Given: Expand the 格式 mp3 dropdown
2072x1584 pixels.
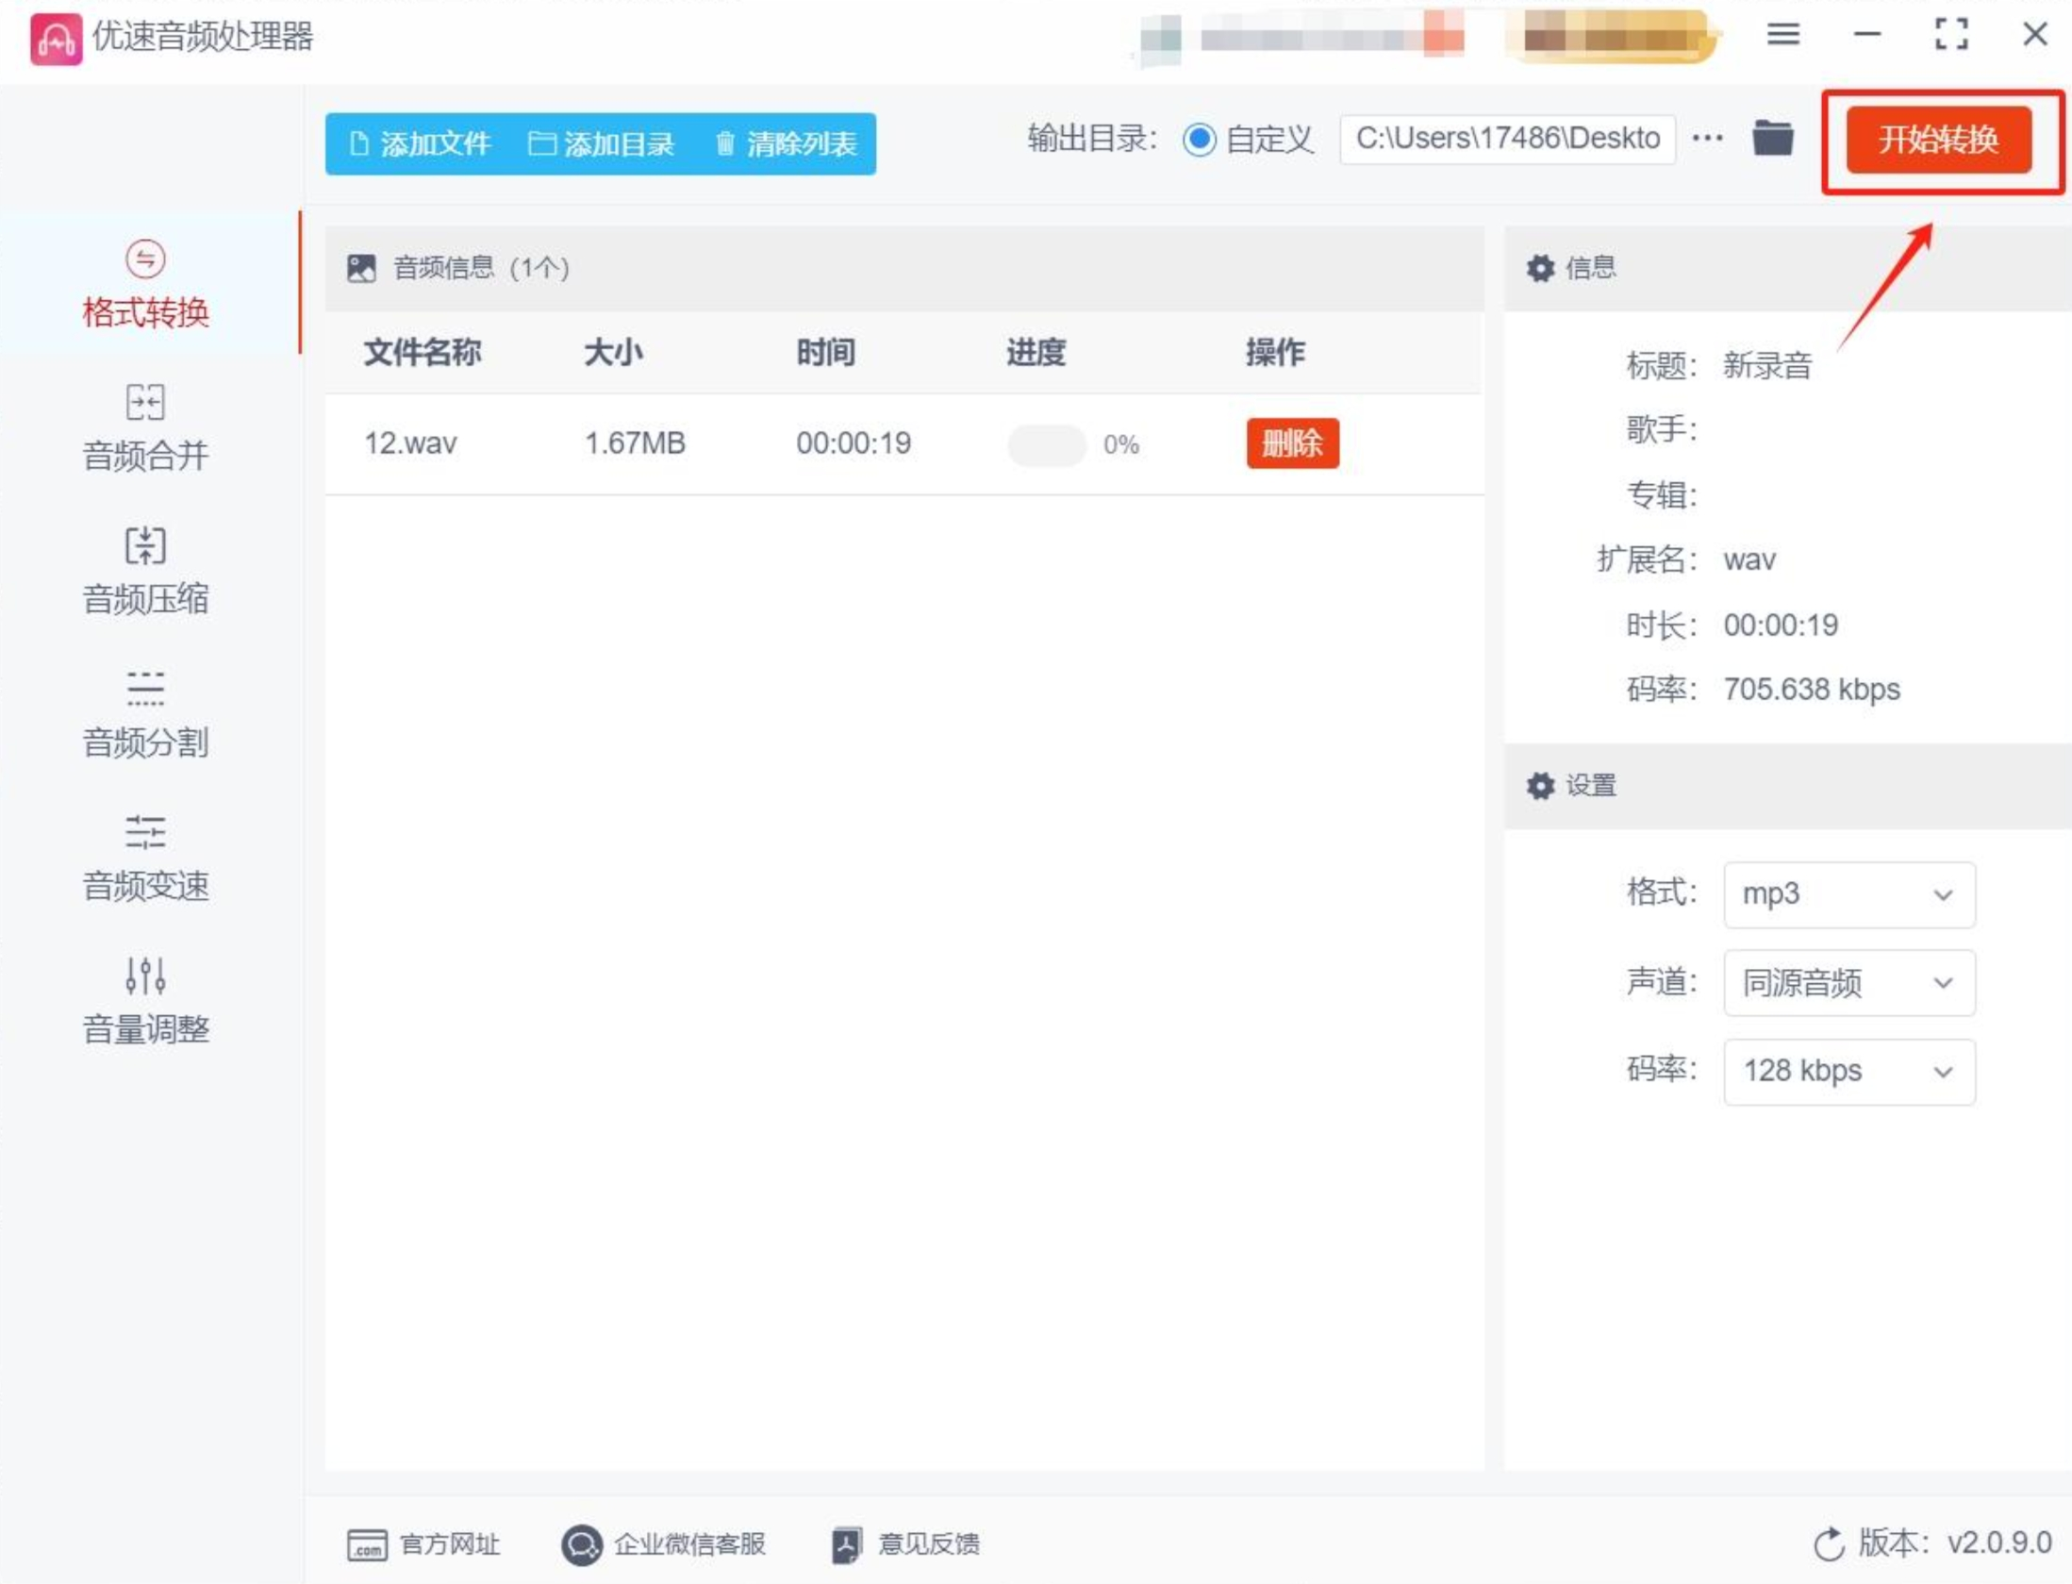Looking at the screenshot, I should tap(1848, 893).
